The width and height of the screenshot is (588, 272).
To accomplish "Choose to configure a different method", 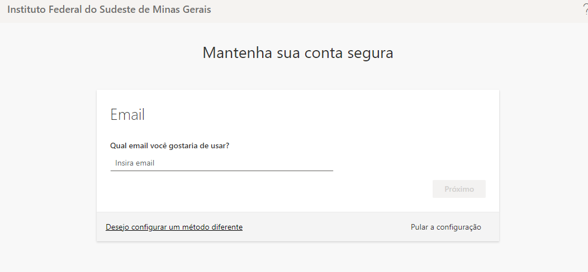I will 174,227.
